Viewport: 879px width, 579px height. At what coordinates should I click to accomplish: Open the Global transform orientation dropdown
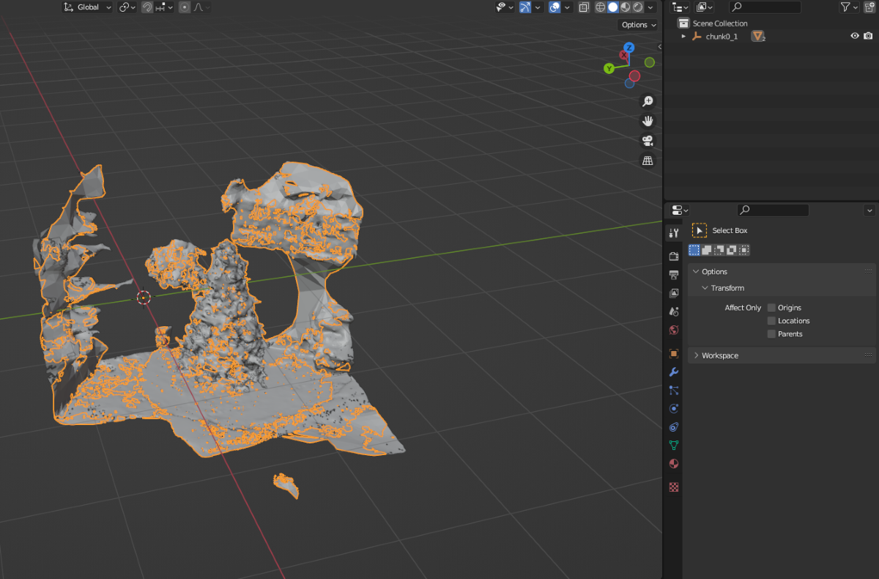coord(88,7)
